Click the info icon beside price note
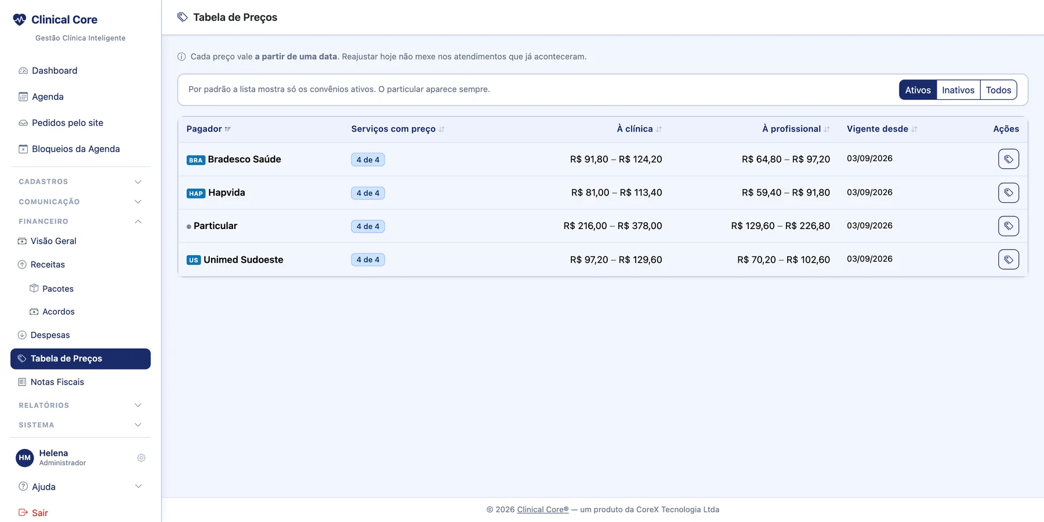Viewport: 1044px width, 522px height. tap(182, 57)
